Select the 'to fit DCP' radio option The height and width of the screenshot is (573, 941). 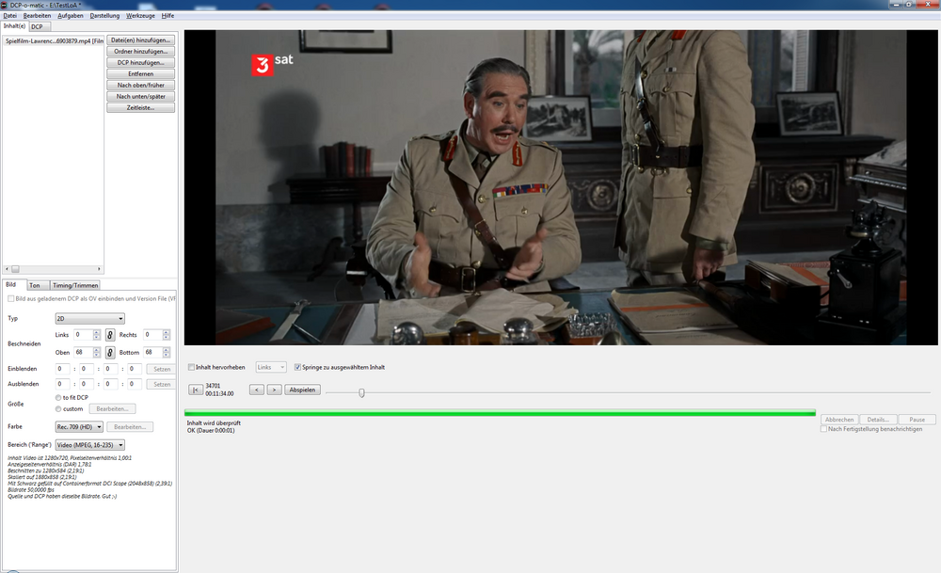coord(59,398)
